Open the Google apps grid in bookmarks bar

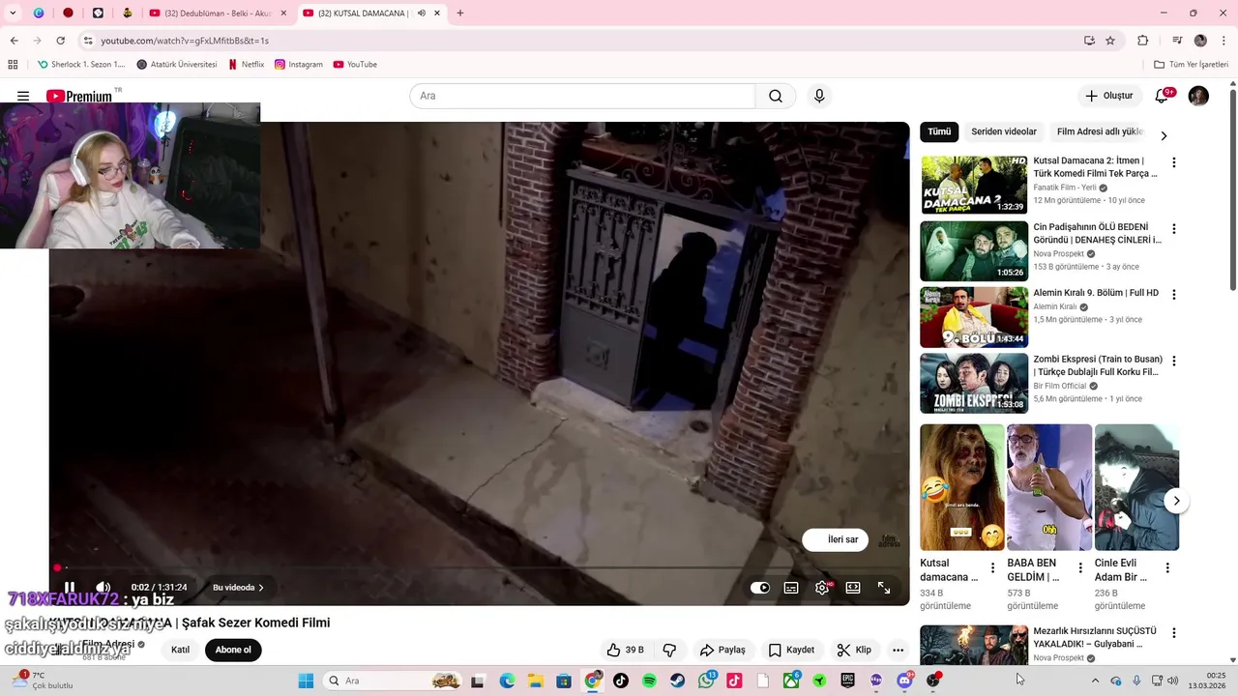pyautogui.click(x=13, y=65)
